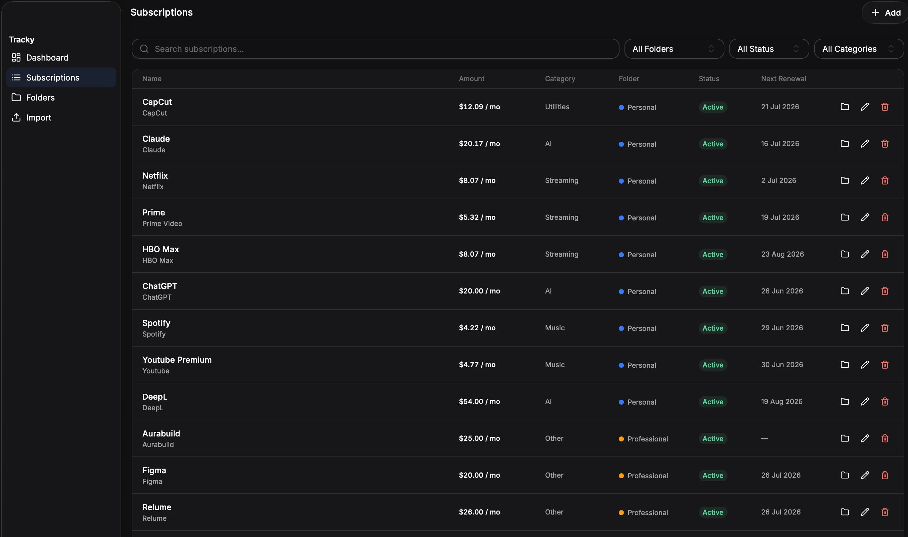This screenshot has width=908, height=537.
Task: Open the All Folders dropdown
Action: 674,49
